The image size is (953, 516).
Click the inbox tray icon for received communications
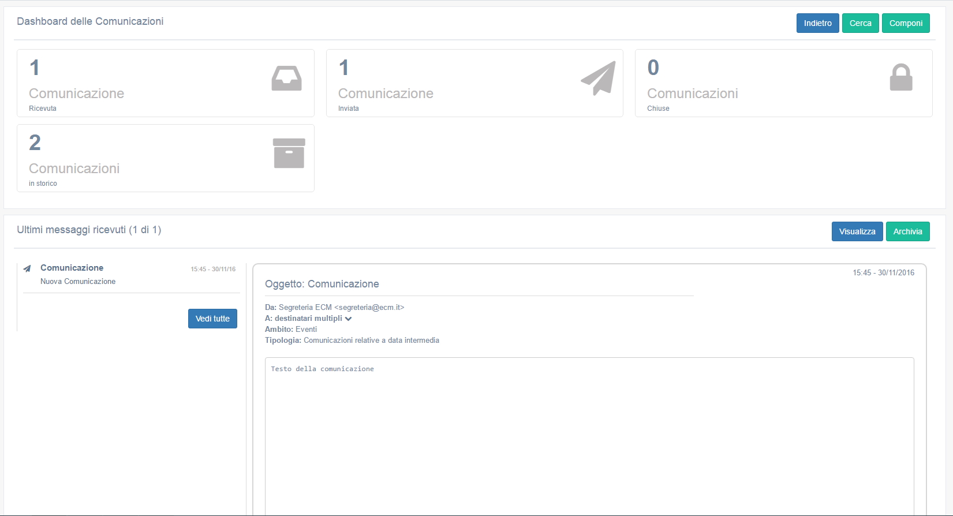click(x=286, y=78)
